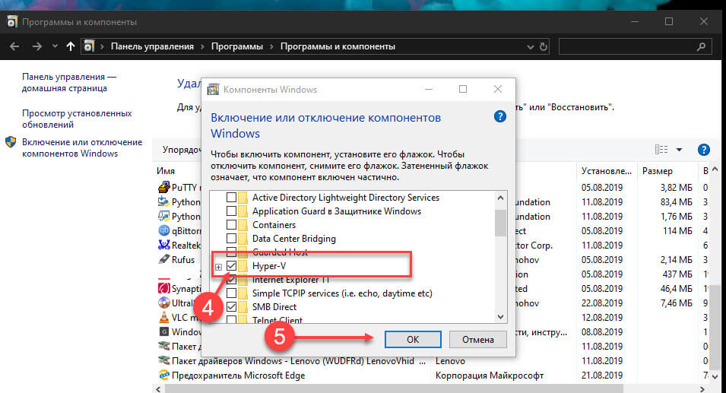The height and width of the screenshot is (393, 726).
Task: Check Data Center Bridging checkbox
Action: [x=231, y=239]
